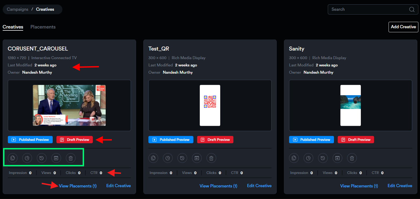Click the Morning Show thumbnail preview
This screenshot has width=420, height=199.
69,105
